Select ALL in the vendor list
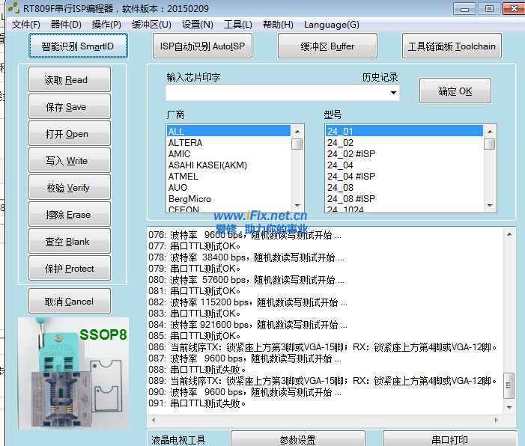525x446 pixels. pos(228,131)
